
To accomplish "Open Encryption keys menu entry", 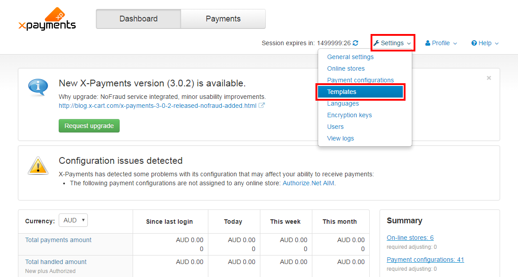I will (349, 115).
